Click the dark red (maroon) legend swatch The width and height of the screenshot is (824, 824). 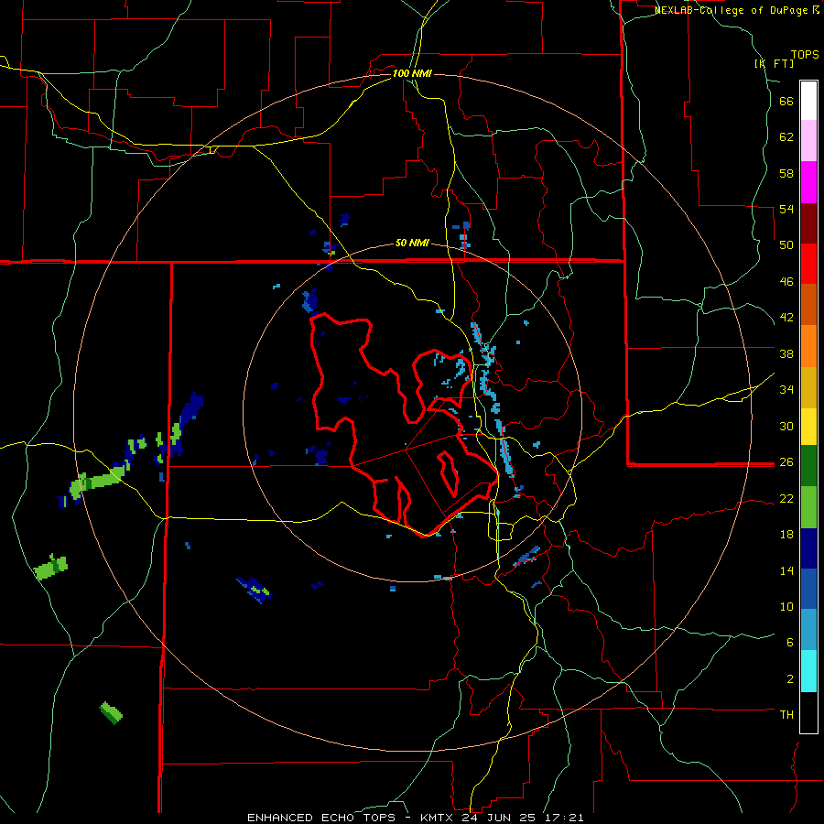coord(808,223)
